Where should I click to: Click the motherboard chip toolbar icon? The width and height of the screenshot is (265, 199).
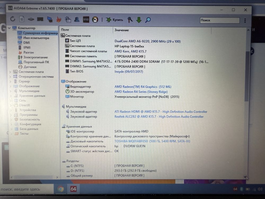point(31,19)
